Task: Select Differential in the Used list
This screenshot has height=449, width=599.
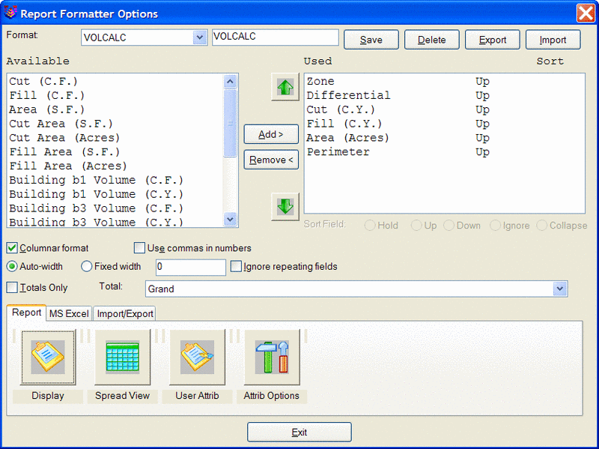Action: point(445,95)
